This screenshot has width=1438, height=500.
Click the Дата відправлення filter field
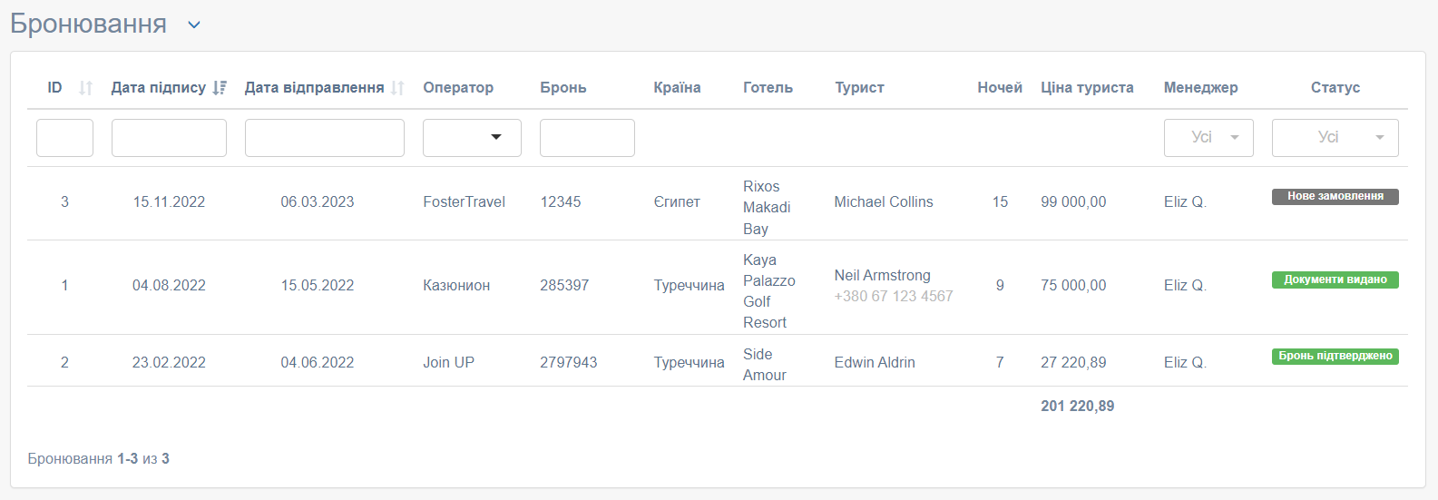325,138
